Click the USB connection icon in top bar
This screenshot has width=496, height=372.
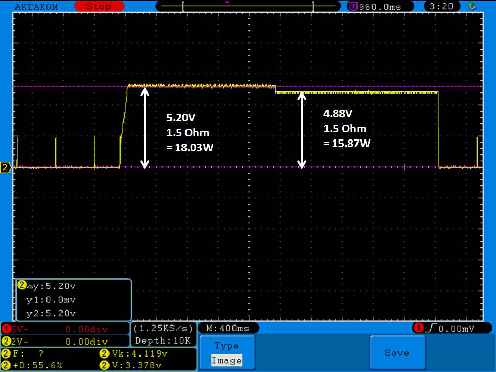point(471,7)
